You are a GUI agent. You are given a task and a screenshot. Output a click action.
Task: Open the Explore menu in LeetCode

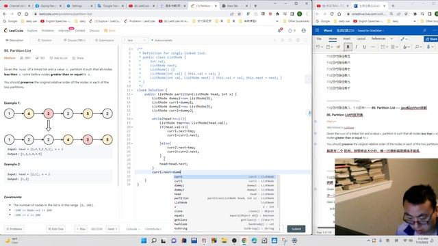32,30
